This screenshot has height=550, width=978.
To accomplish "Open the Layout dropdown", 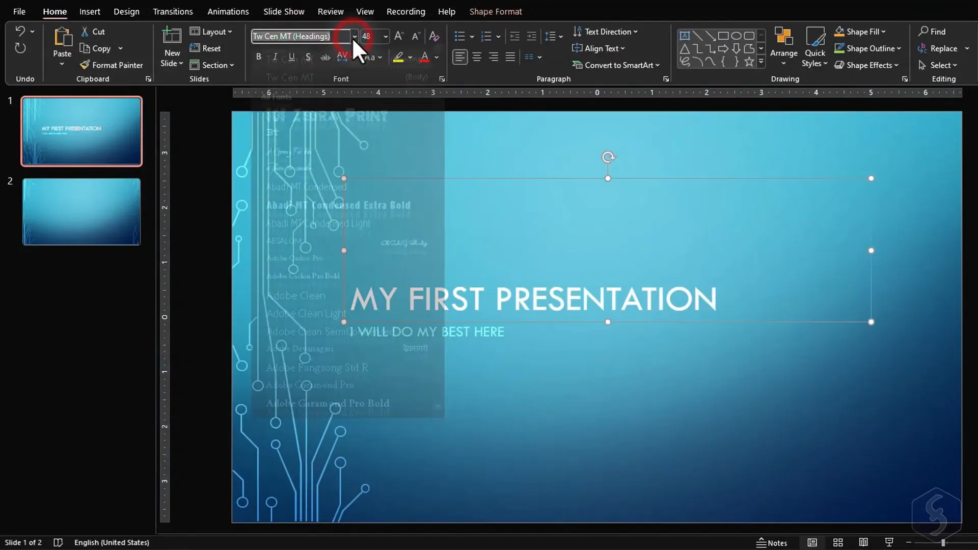I will [211, 32].
